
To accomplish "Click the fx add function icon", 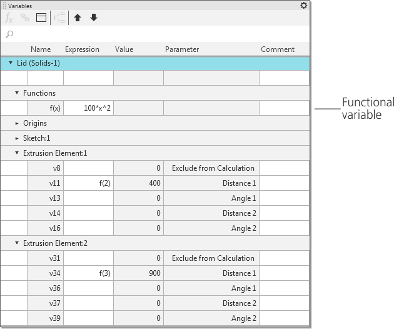I will (9, 18).
